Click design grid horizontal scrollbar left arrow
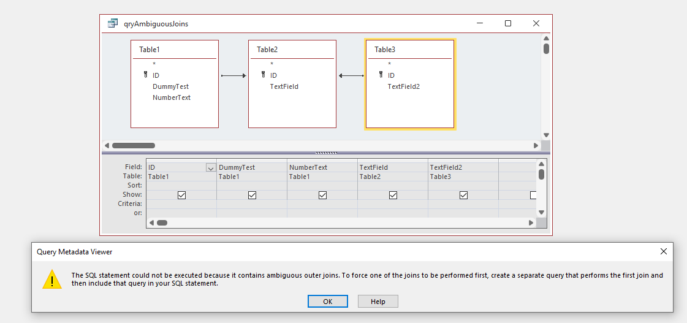This screenshot has width=687, height=323. pyautogui.click(x=151, y=222)
